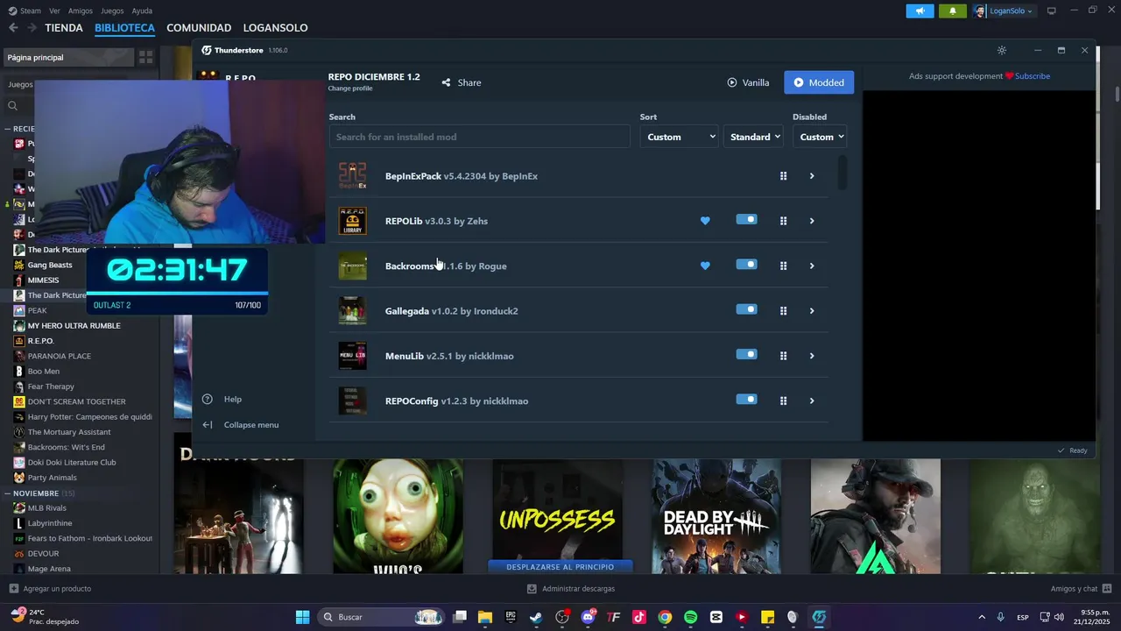Disable the REPOLib mod toggle
The height and width of the screenshot is (631, 1121).
tap(746, 219)
